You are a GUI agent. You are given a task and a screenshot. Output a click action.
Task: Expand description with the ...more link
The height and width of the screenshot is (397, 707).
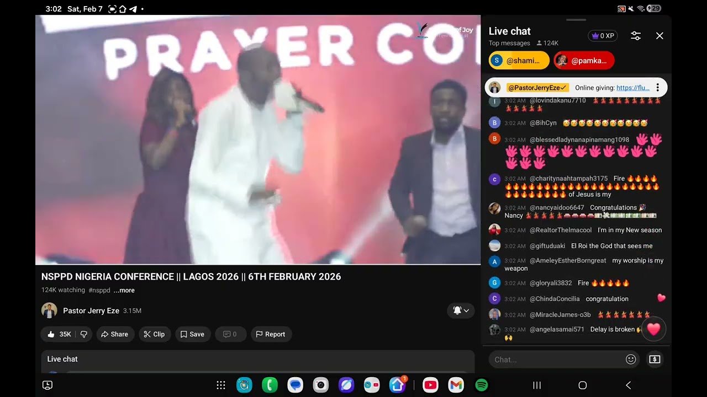pos(124,290)
